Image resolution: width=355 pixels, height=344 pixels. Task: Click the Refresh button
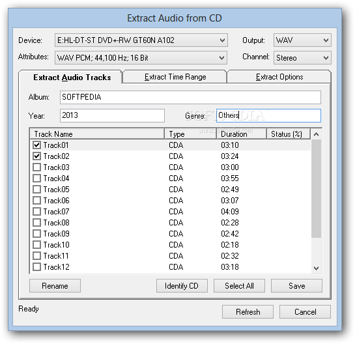tap(248, 312)
